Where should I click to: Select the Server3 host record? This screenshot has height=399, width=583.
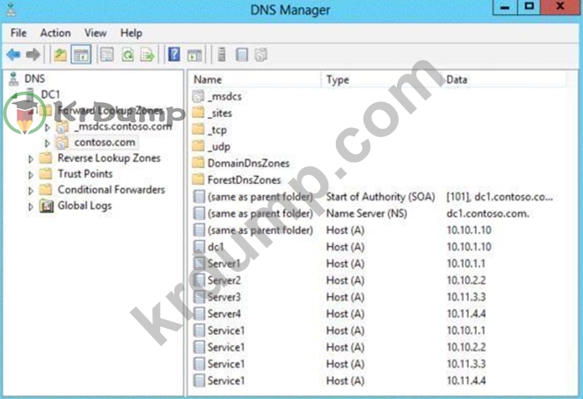click(339, 297)
